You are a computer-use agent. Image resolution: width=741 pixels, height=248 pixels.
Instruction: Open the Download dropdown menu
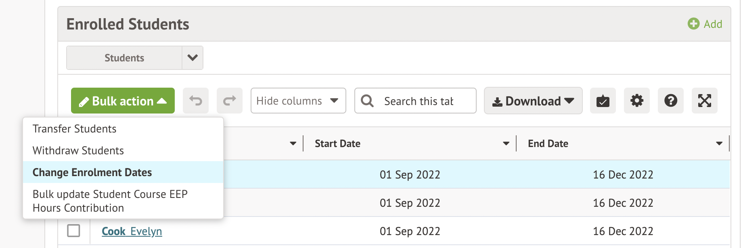point(533,101)
